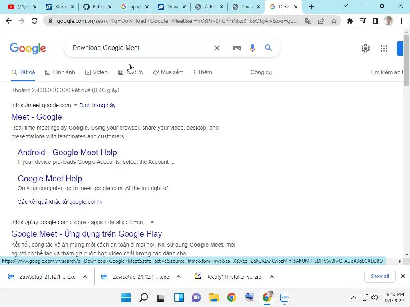410x307 pixels.
Task: Expand options for second ZaviSetup download
Action: coord(179,277)
